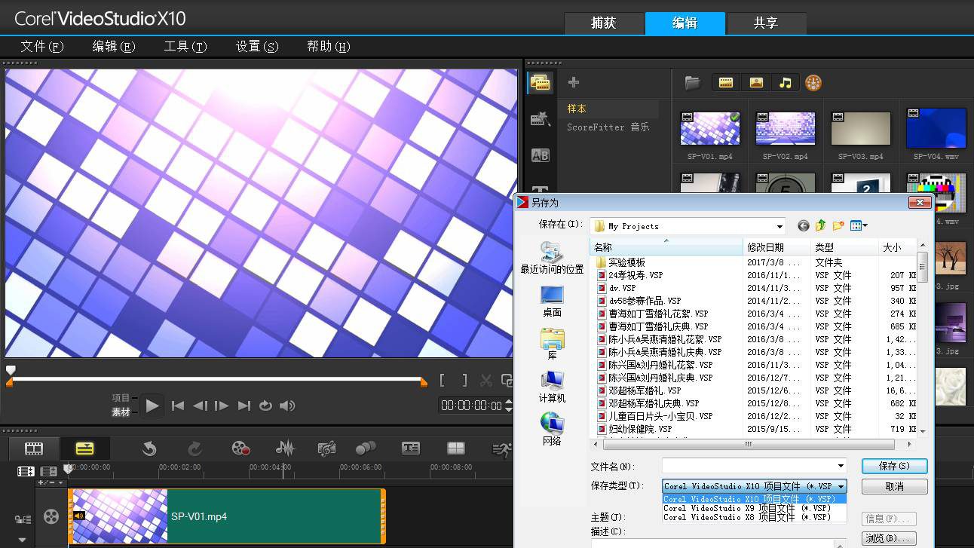Select the ScoreFitter 音乐 library folder
The width and height of the screenshot is (974, 548).
tap(609, 127)
